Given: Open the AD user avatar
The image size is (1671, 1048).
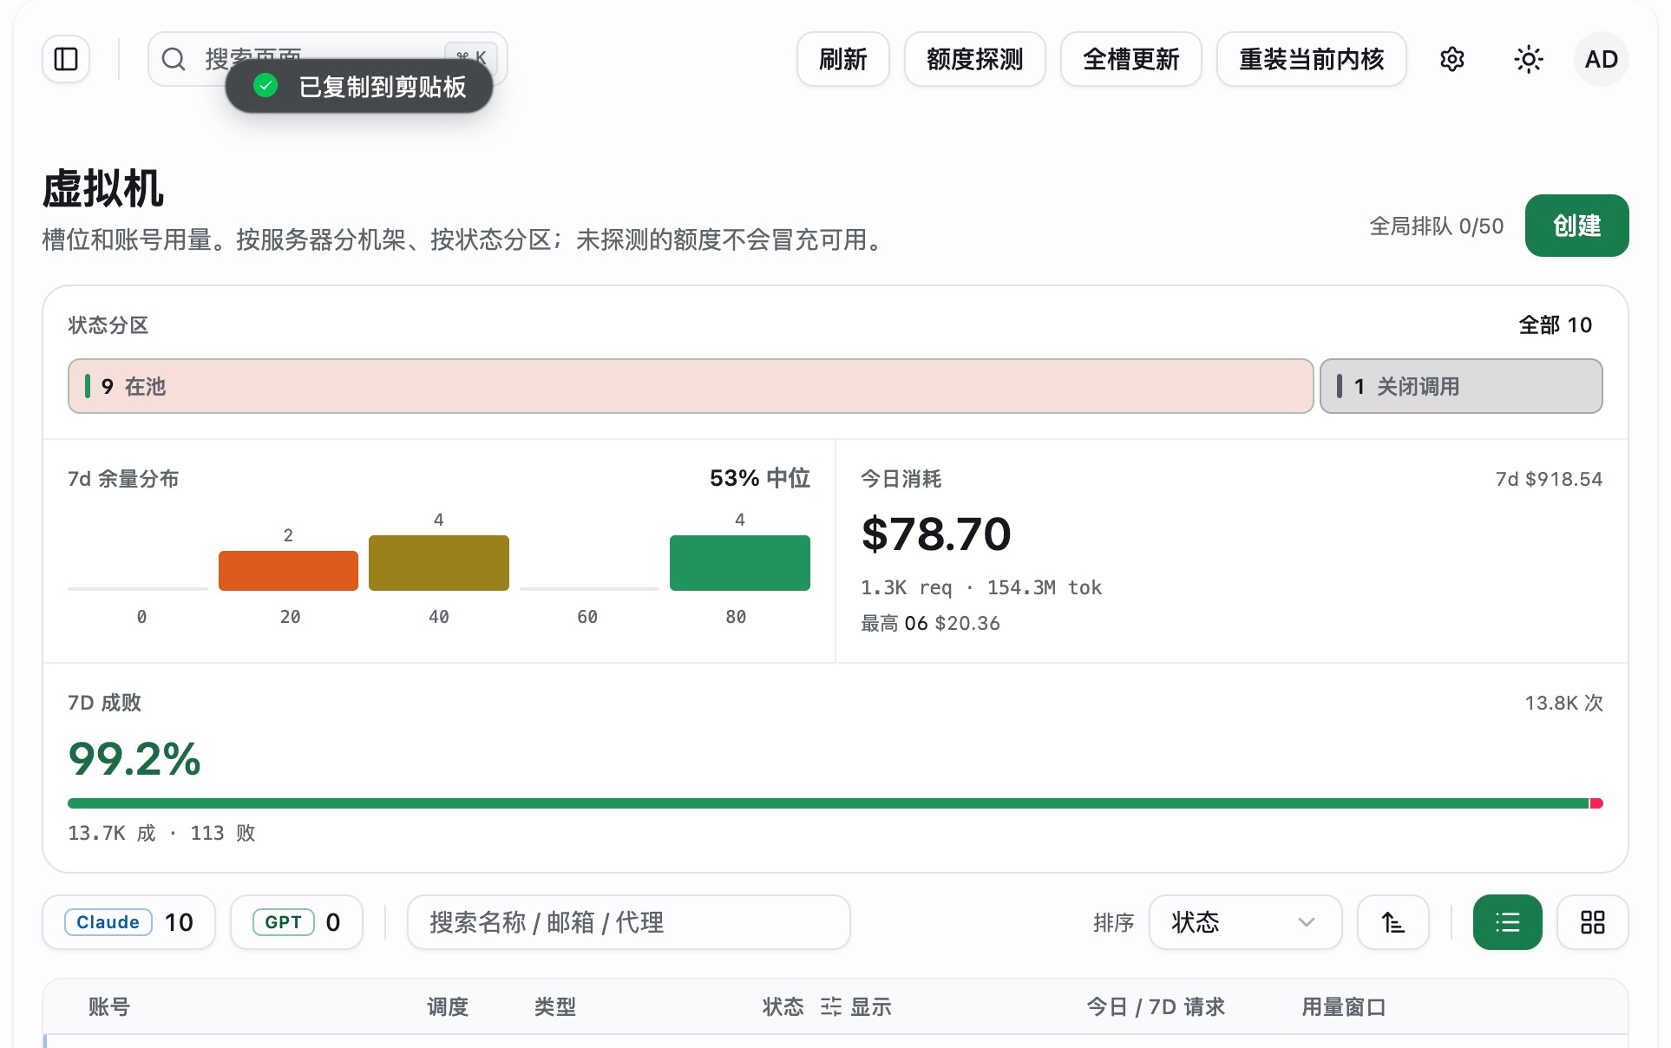Looking at the screenshot, I should 1602,59.
